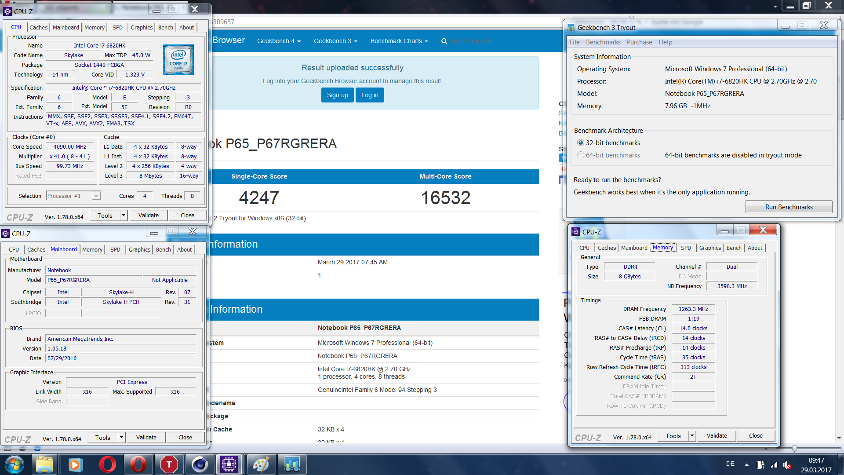Open the Bench tab in the CPU window

[166, 27]
